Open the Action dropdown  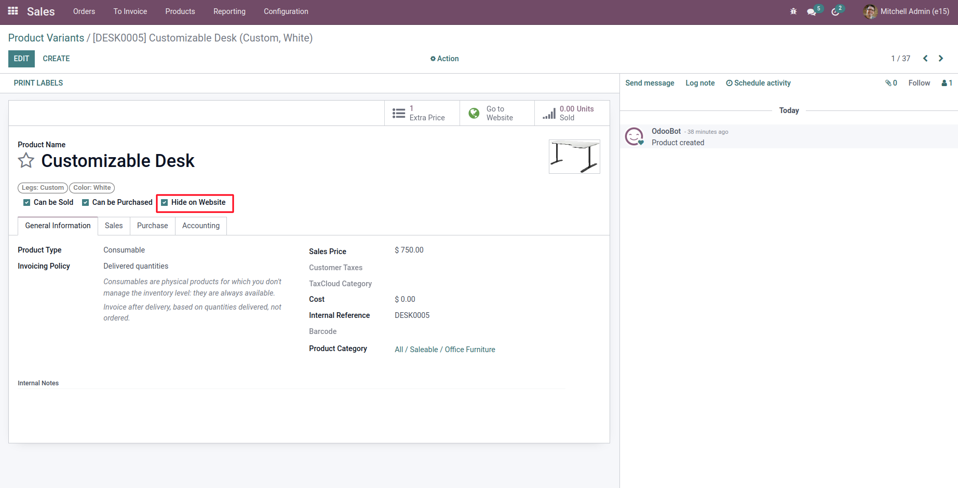(444, 59)
